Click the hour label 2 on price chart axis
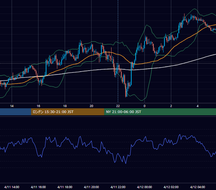This screenshot has height=190, width=216. pos(171,106)
